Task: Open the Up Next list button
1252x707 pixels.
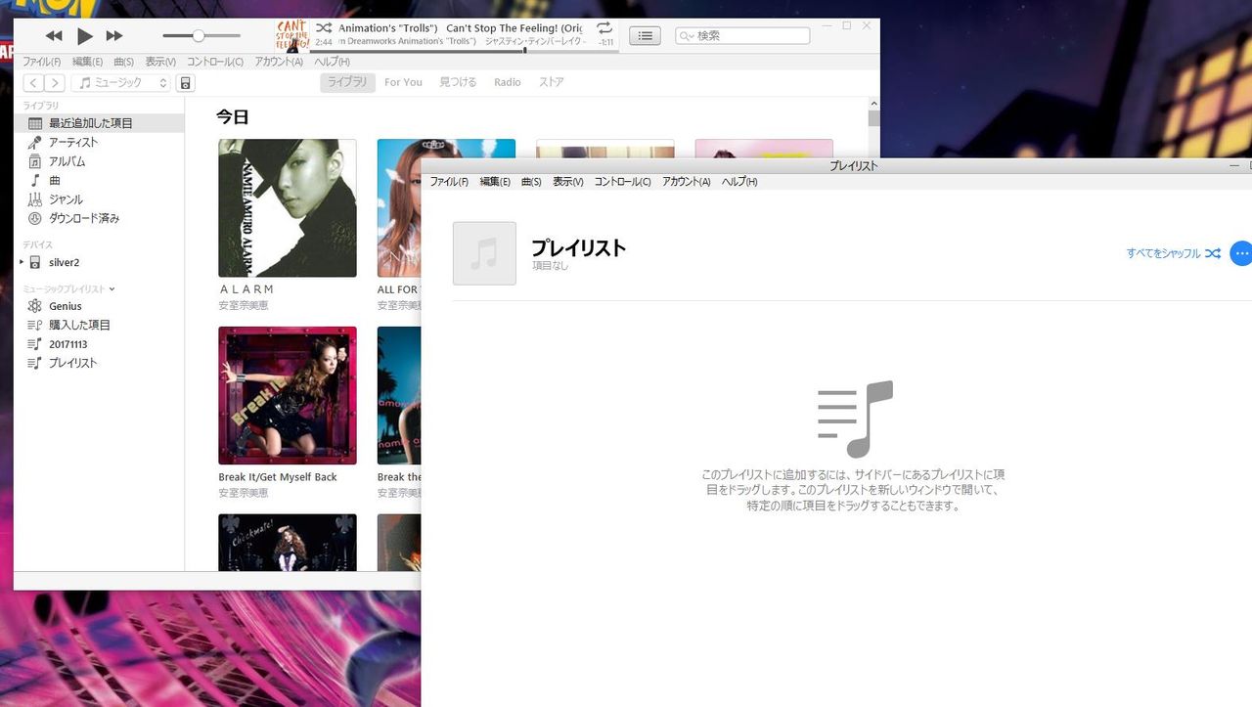Action: tap(644, 36)
